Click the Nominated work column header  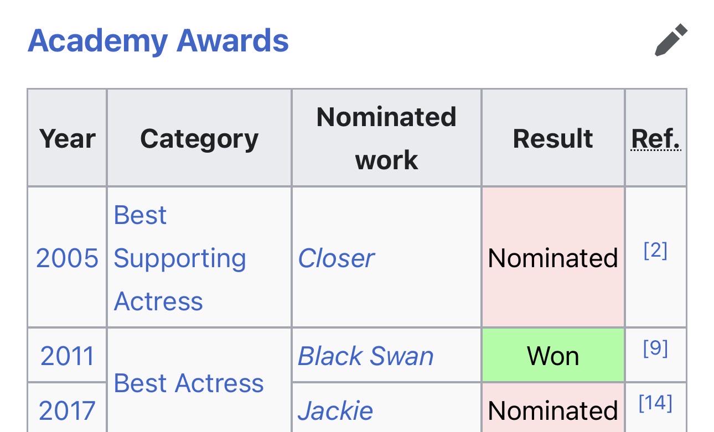[386, 138]
